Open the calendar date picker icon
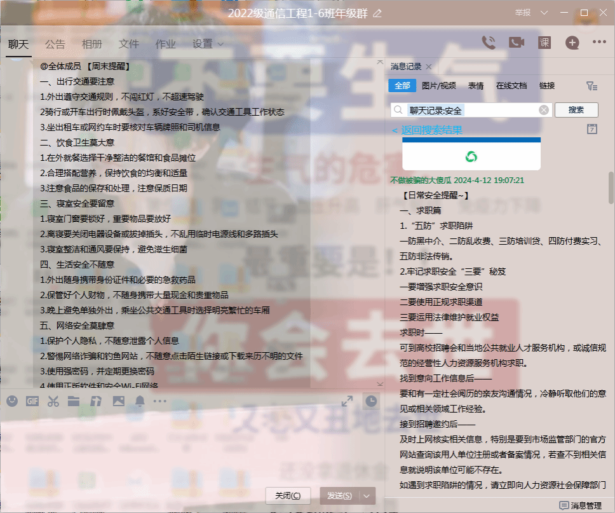This screenshot has width=615, height=513. tap(592, 129)
